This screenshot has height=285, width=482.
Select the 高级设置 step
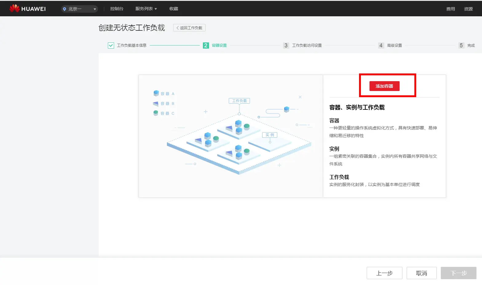[x=394, y=46]
